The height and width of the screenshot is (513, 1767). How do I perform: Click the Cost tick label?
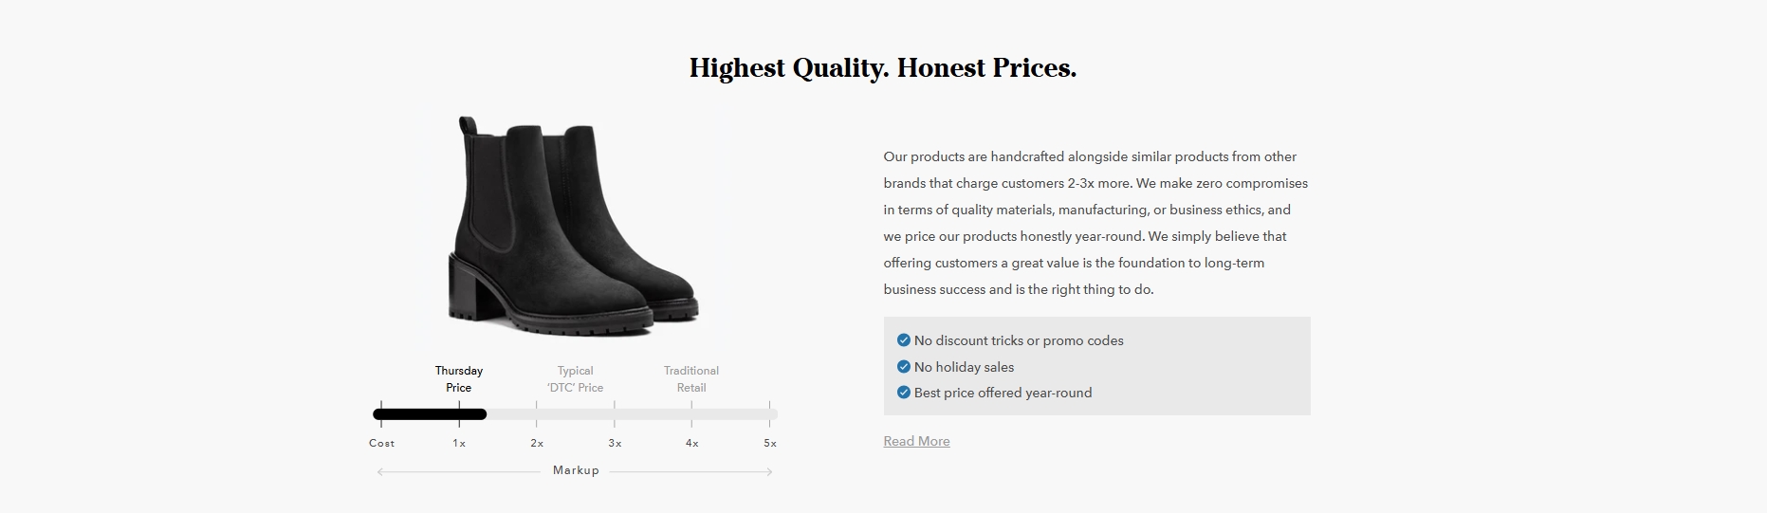click(381, 443)
